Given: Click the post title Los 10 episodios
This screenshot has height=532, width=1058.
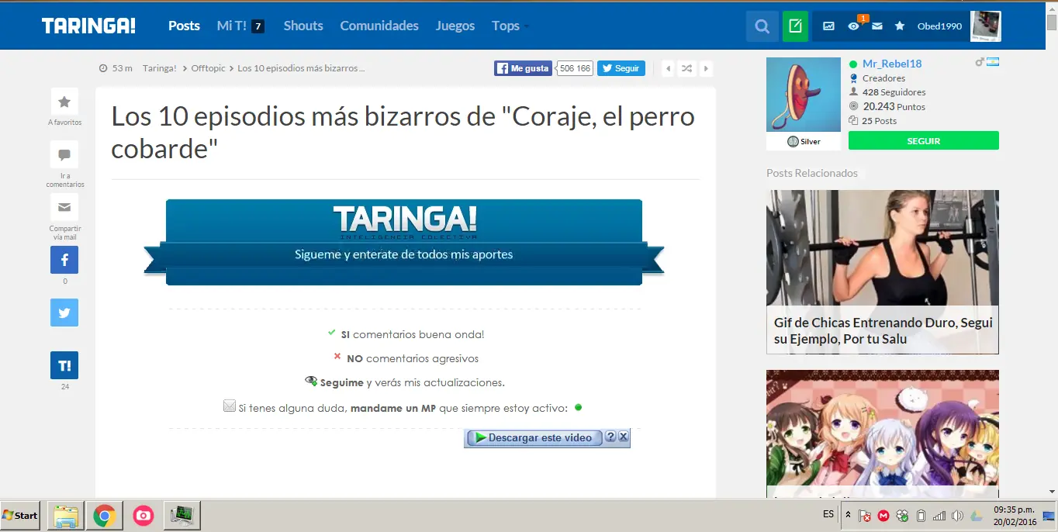Looking at the screenshot, I should [x=403, y=132].
